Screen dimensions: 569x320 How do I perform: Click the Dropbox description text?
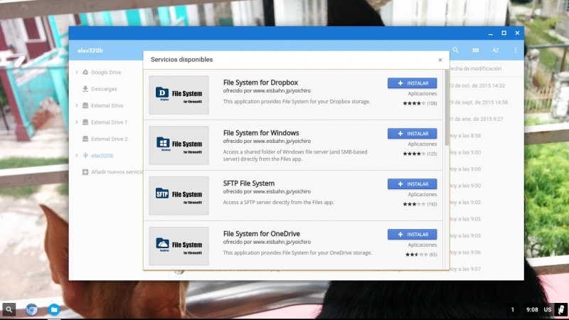point(297,102)
